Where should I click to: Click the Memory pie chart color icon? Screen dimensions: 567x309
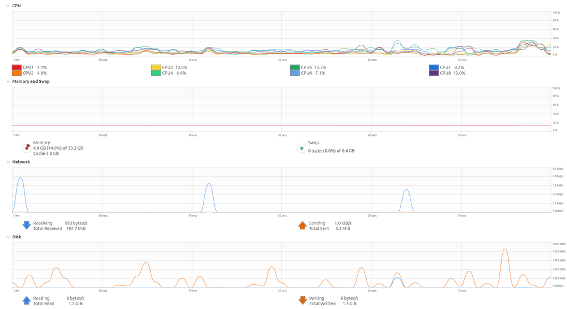pos(27,148)
